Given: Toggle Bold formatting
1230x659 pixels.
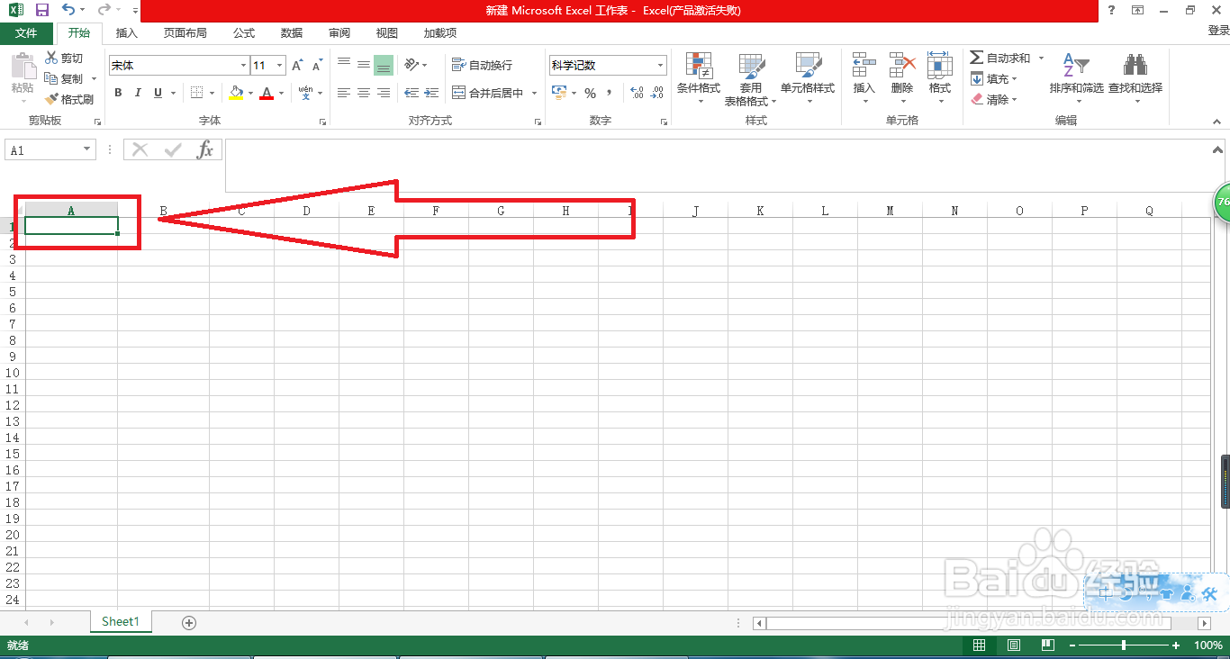Looking at the screenshot, I should coord(118,93).
